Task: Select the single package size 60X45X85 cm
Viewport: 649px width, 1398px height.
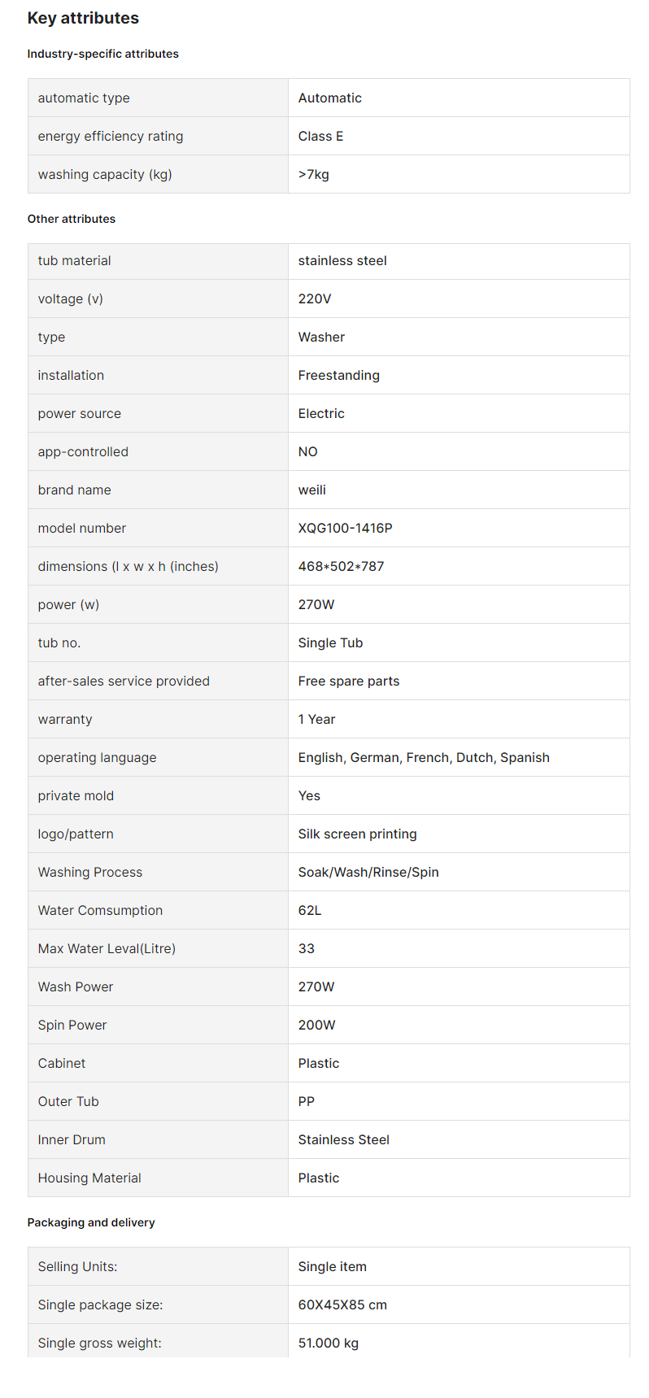Action: pyautogui.click(x=342, y=1304)
